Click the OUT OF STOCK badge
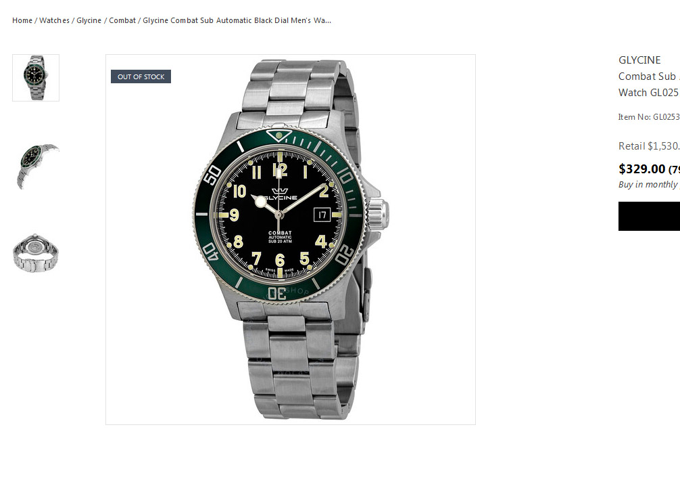Image resolution: width=680 pixels, height=488 pixels. (141, 76)
